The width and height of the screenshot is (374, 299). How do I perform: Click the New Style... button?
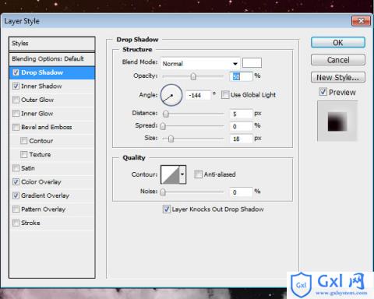click(x=338, y=77)
